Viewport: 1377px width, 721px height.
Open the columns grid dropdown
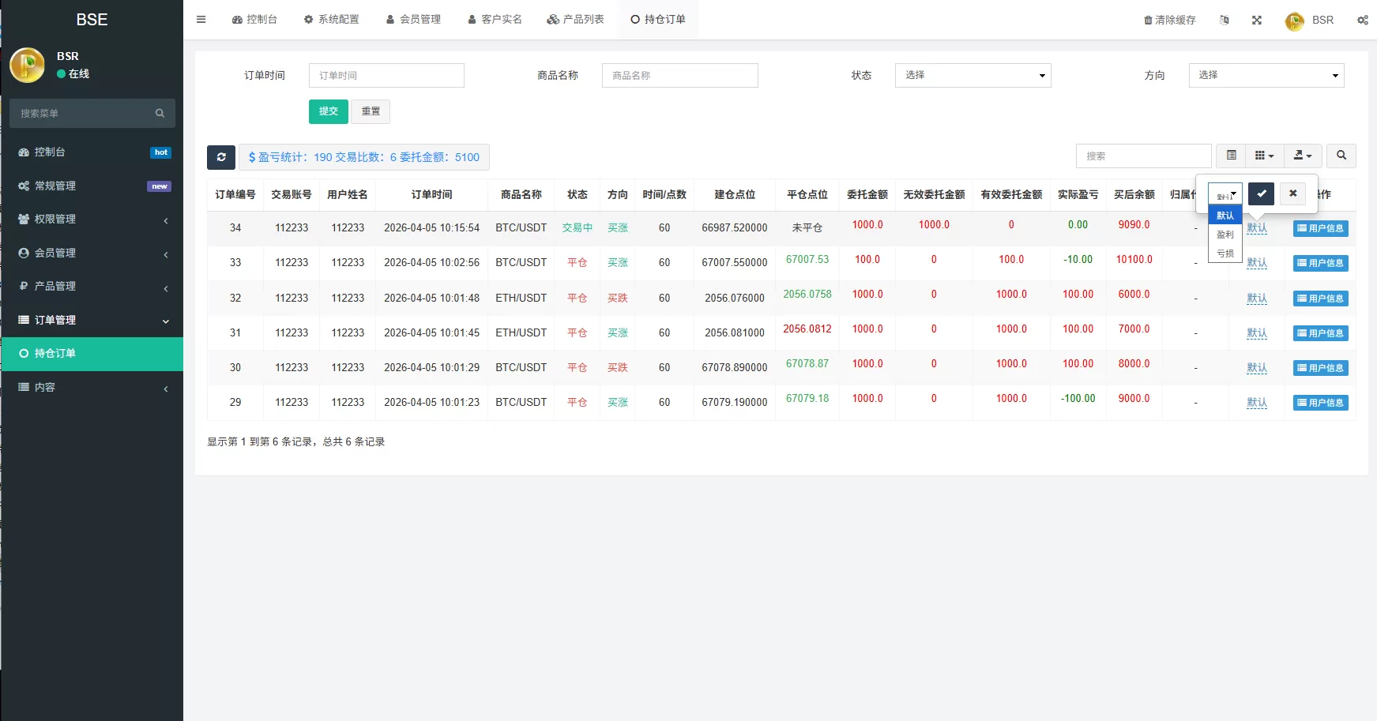click(1264, 156)
